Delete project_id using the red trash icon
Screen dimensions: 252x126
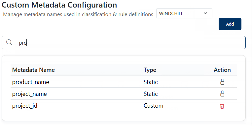(222, 106)
